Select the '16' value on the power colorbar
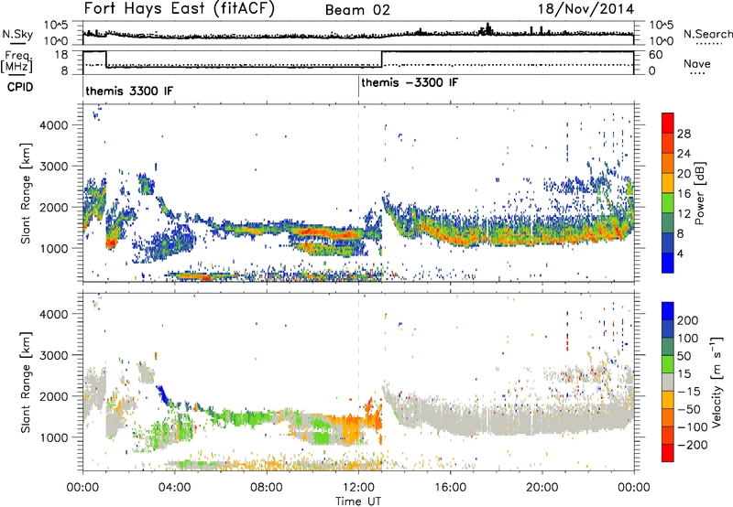This screenshot has height=507, width=733. [684, 194]
